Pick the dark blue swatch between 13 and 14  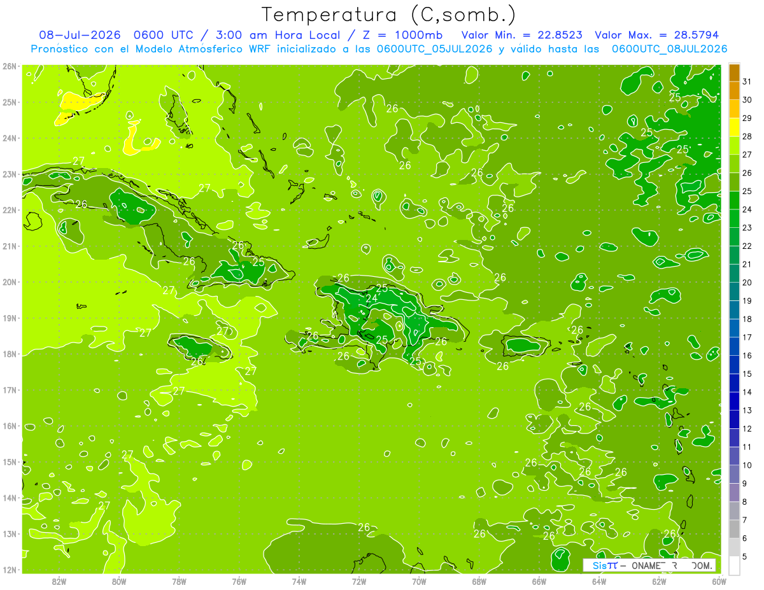coord(734,401)
